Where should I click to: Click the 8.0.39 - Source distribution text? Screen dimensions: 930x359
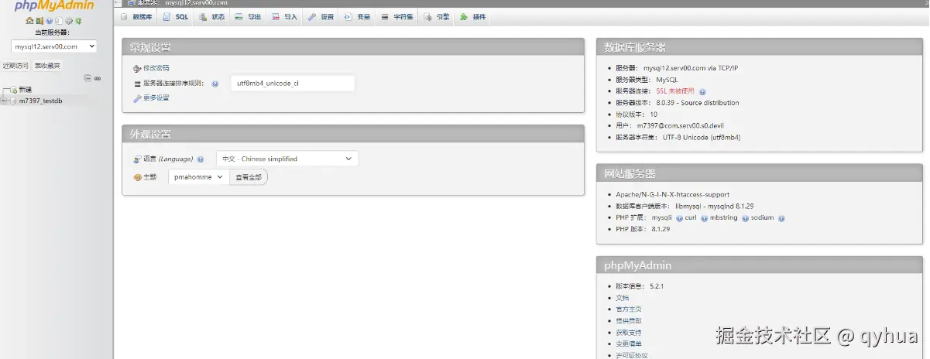coord(697,103)
